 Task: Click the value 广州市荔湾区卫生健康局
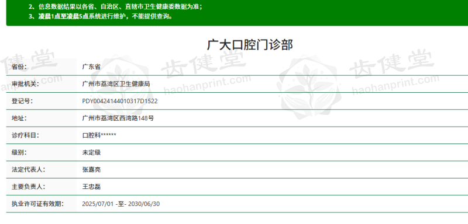(116, 84)
